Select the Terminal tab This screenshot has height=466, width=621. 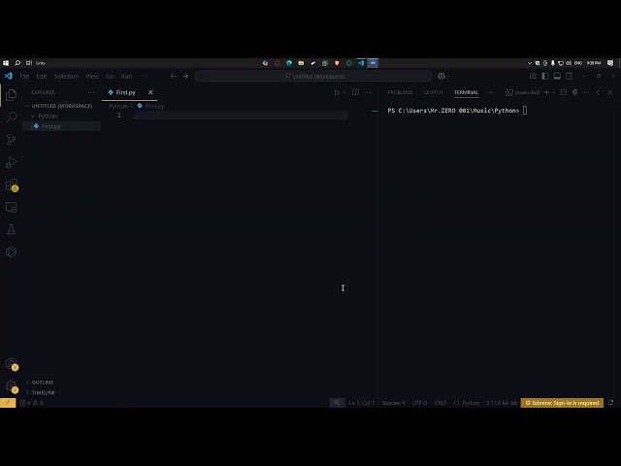(466, 92)
